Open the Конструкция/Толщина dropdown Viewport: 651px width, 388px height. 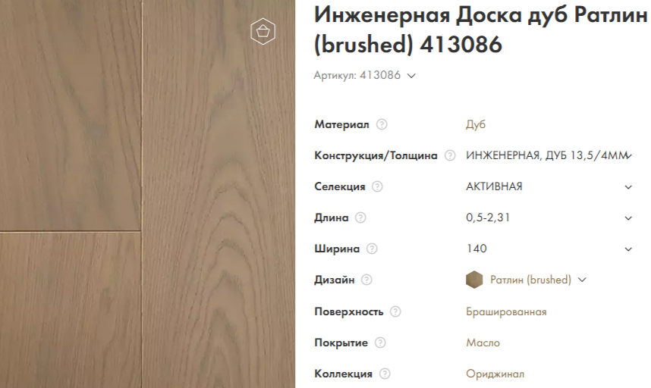tap(549, 155)
